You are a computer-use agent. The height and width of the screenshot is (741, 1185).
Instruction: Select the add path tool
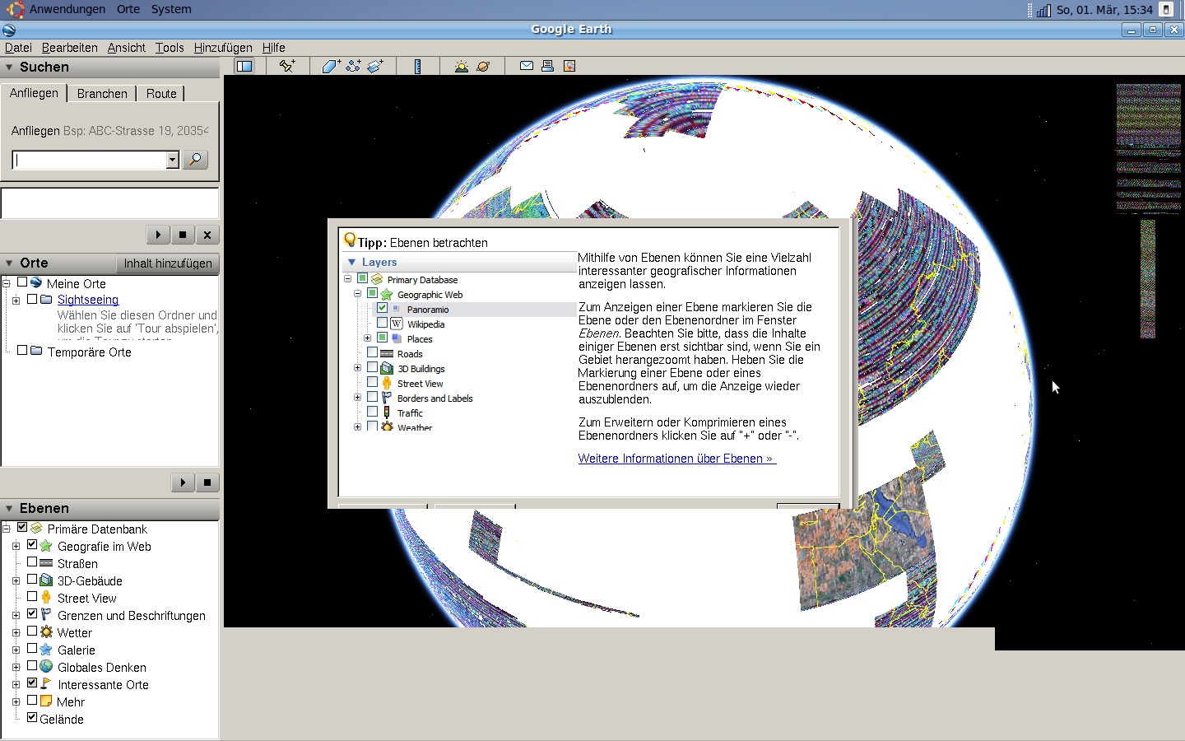(x=353, y=66)
